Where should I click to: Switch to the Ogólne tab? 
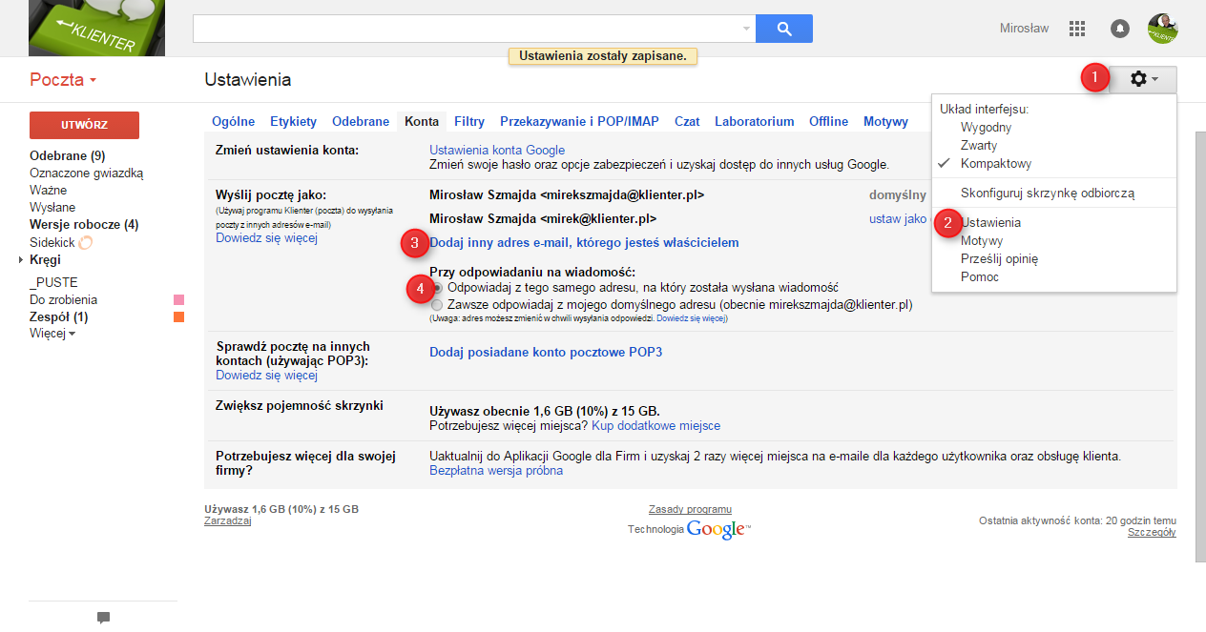click(x=234, y=121)
